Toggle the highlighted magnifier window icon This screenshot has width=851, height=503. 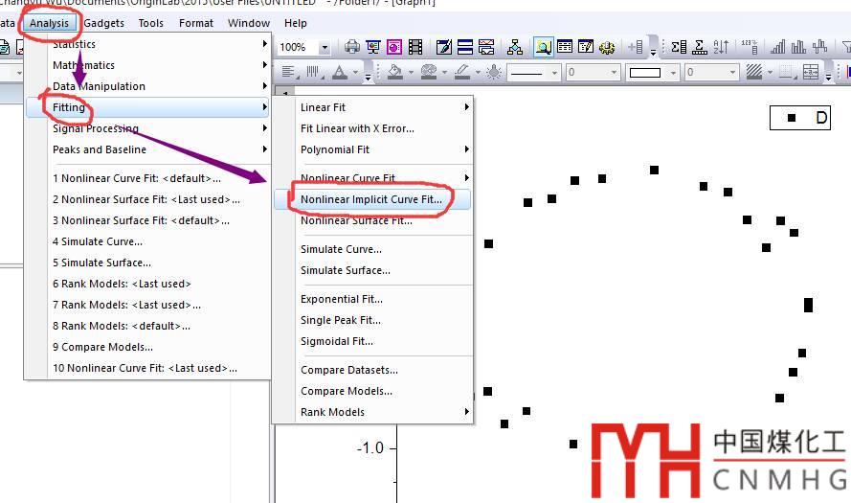544,47
